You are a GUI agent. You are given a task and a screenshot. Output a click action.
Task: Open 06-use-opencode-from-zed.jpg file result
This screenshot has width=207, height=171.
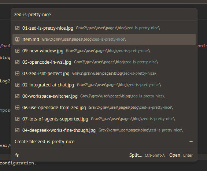(x=104, y=107)
